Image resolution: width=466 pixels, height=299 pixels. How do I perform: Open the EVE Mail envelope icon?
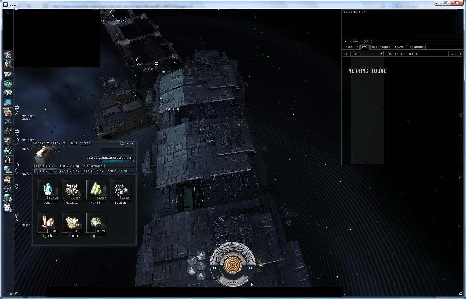point(8,74)
